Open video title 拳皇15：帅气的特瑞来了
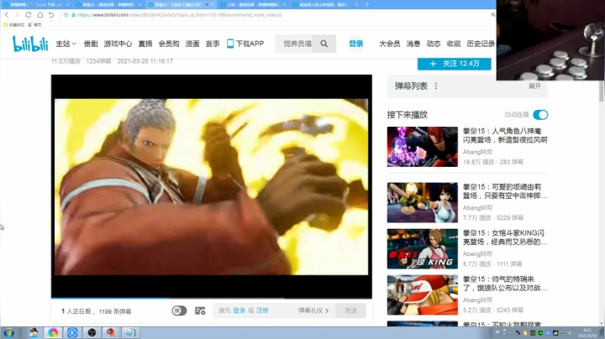This screenshot has height=339, width=605. (505, 284)
